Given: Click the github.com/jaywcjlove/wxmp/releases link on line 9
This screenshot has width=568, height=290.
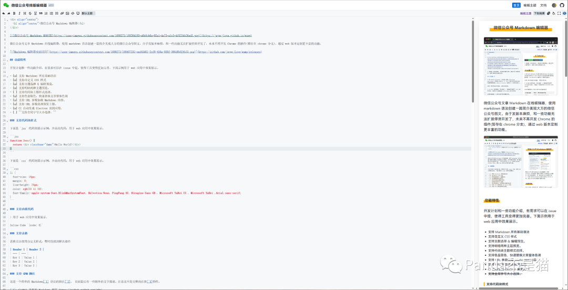Looking at the screenshot, I should 229,52.
